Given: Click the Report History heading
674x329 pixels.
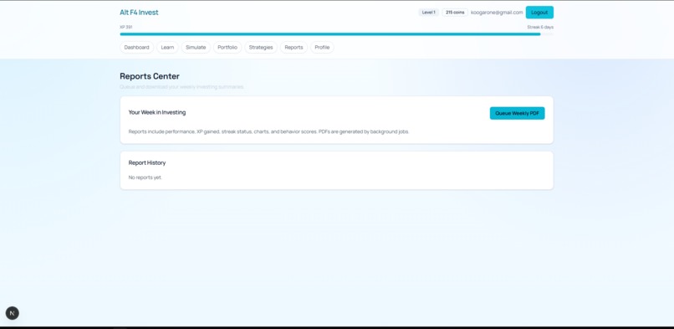Looking at the screenshot, I should (x=147, y=162).
